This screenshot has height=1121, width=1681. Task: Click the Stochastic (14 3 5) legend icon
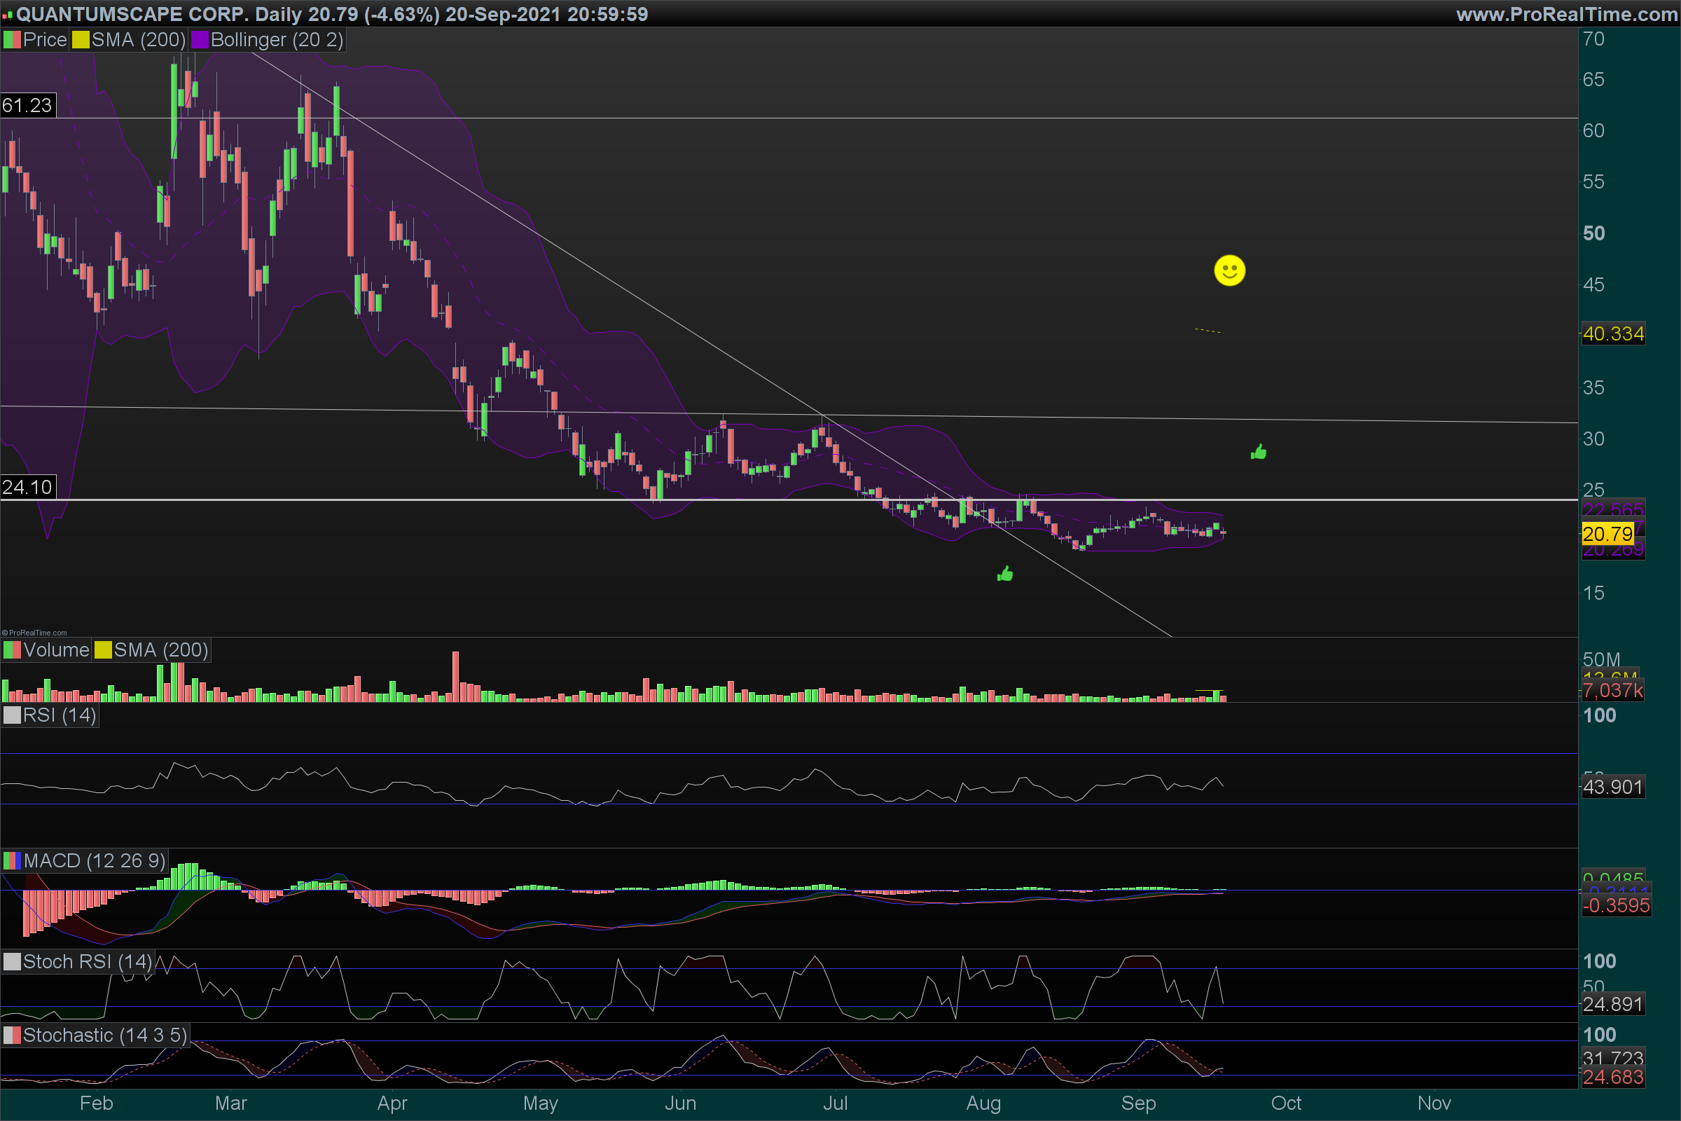(11, 1036)
